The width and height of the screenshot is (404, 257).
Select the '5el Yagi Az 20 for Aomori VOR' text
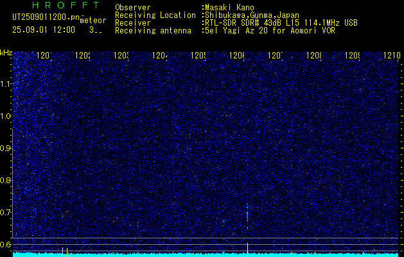click(x=270, y=31)
